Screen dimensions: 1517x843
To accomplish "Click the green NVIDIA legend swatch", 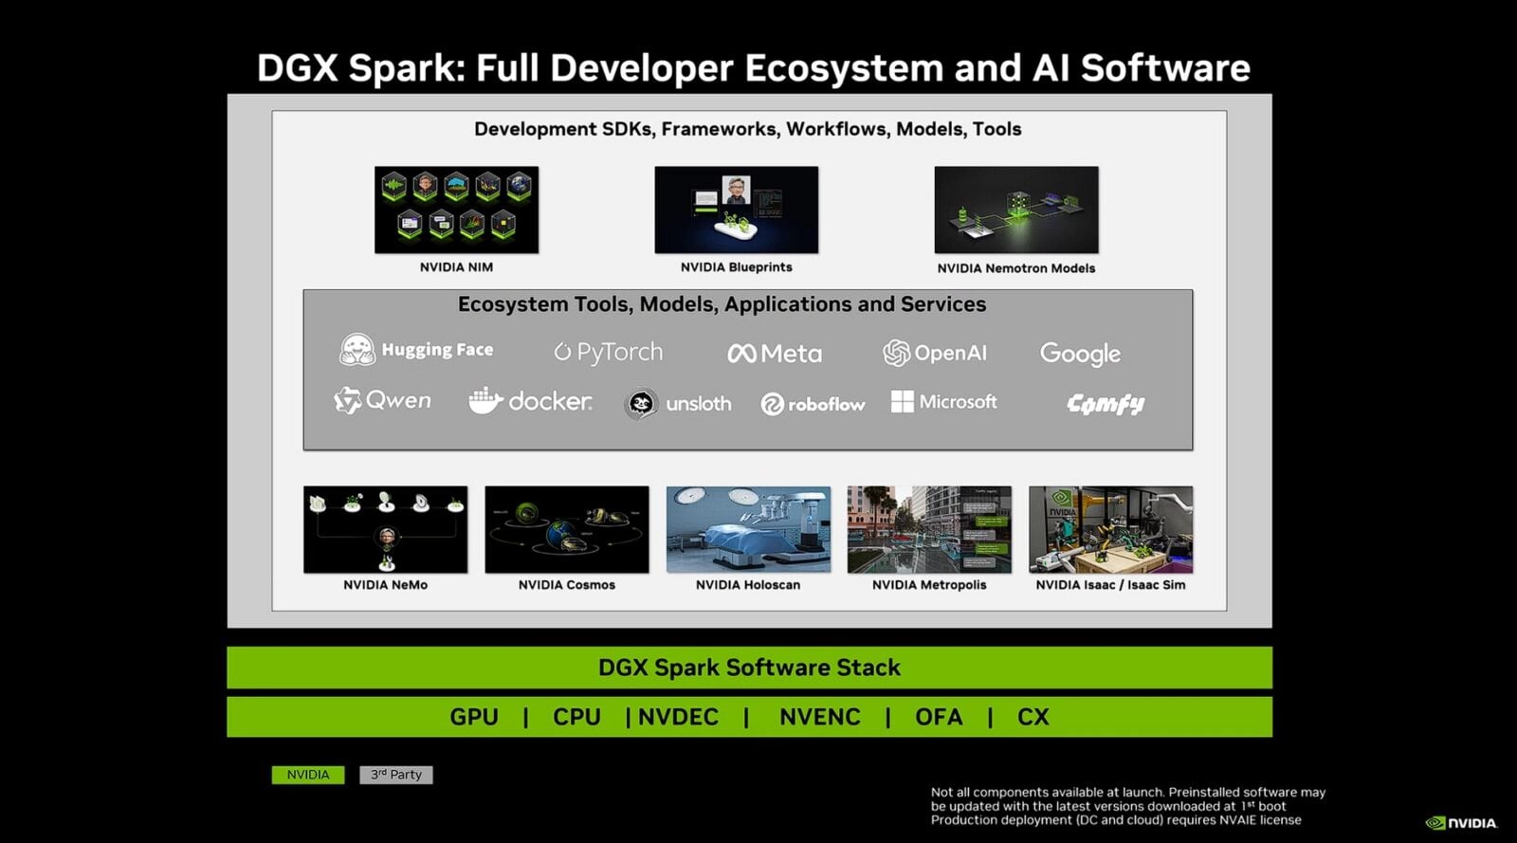I will click(308, 775).
